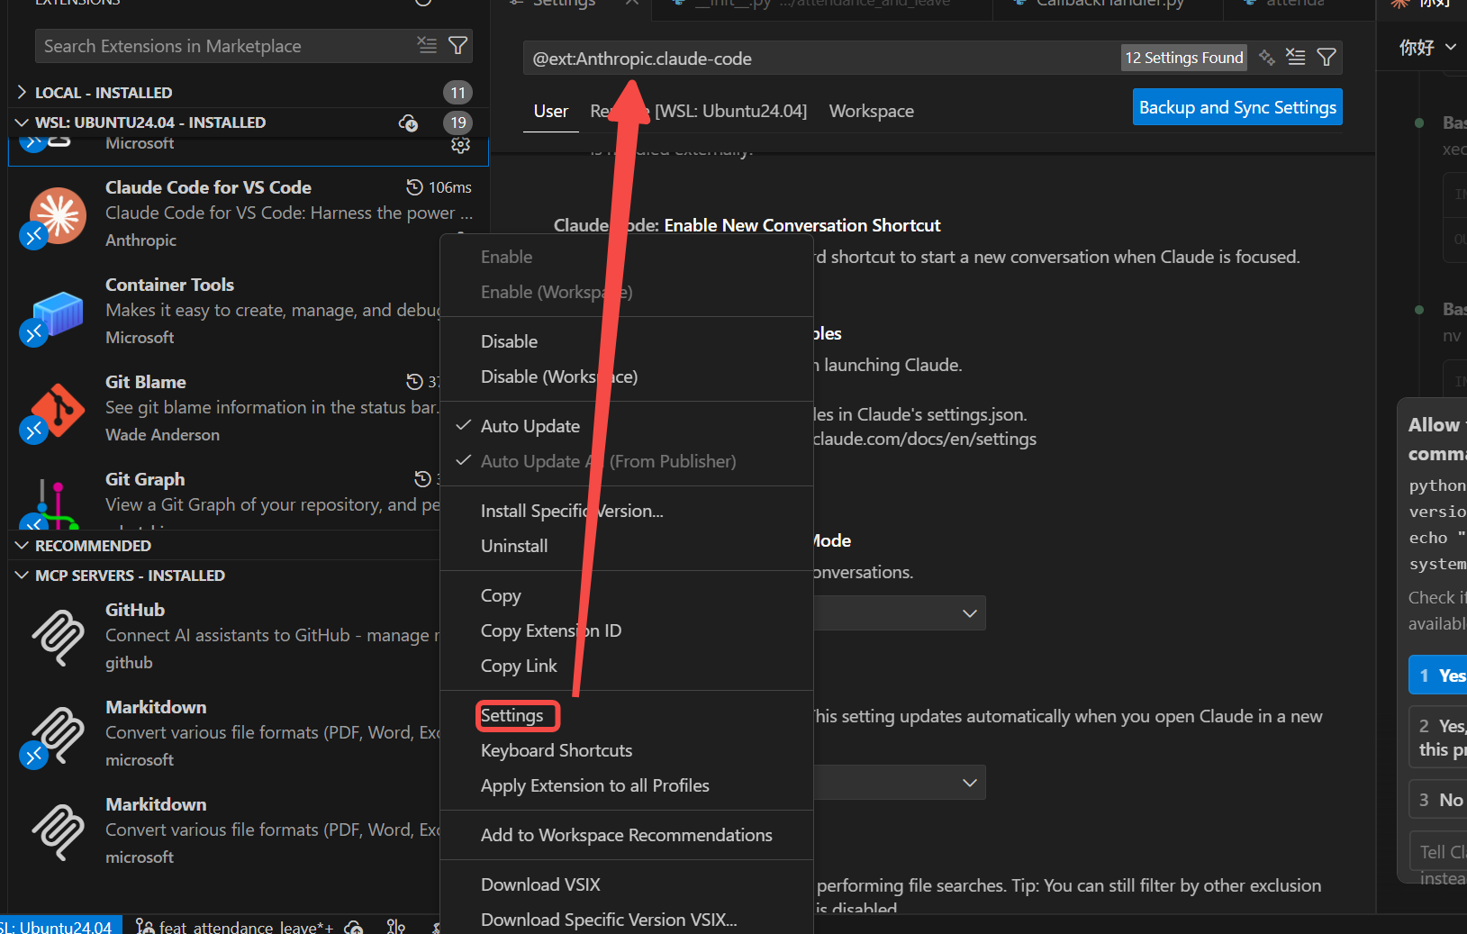Click the Git graph icon in the status bar
This screenshot has width=1467, height=934.
pyautogui.click(x=396, y=926)
